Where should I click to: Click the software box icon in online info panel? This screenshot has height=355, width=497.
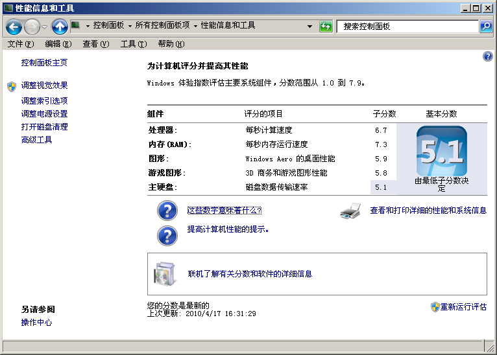(x=165, y=273)
